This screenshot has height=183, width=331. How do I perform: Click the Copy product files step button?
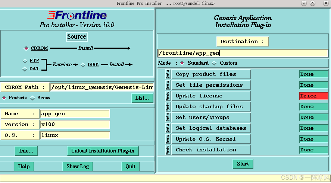(x=211, y=74)
